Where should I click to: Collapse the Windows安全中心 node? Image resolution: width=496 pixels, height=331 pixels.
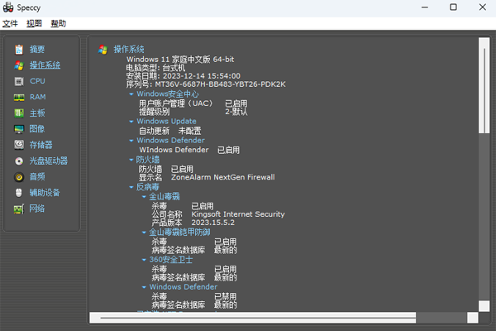click(x=131, y=94)
